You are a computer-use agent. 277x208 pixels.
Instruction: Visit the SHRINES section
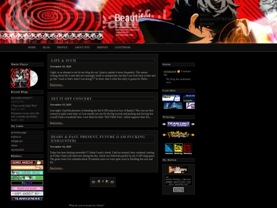(102, 47)
